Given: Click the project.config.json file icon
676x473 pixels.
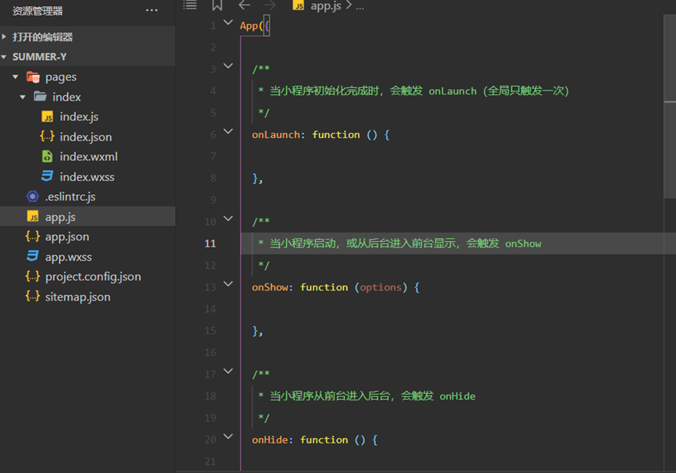Looking at the screenshot, I should (x=32, y=276).
